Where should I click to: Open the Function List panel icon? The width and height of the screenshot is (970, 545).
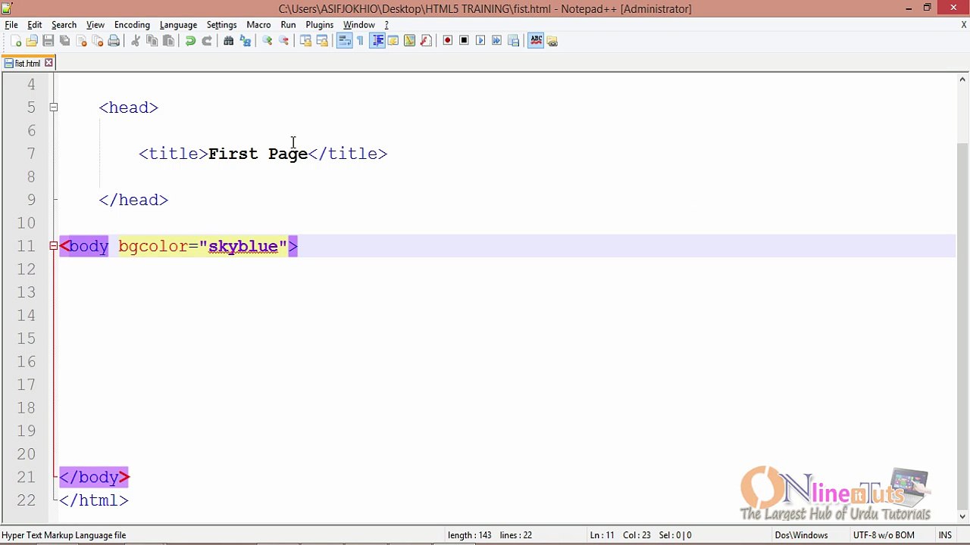[426, 41]
